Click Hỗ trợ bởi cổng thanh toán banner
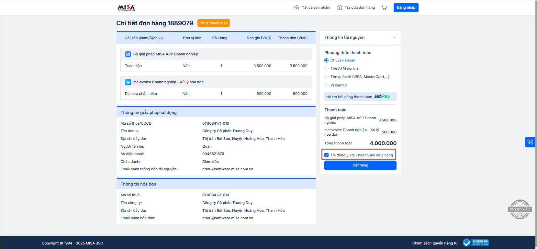537x249 pixels. (360, 96)
